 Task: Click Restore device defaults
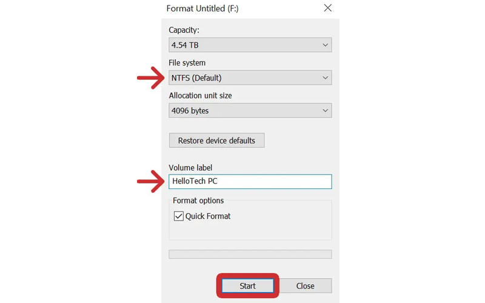pyautogui.click(x=216, y=141)
